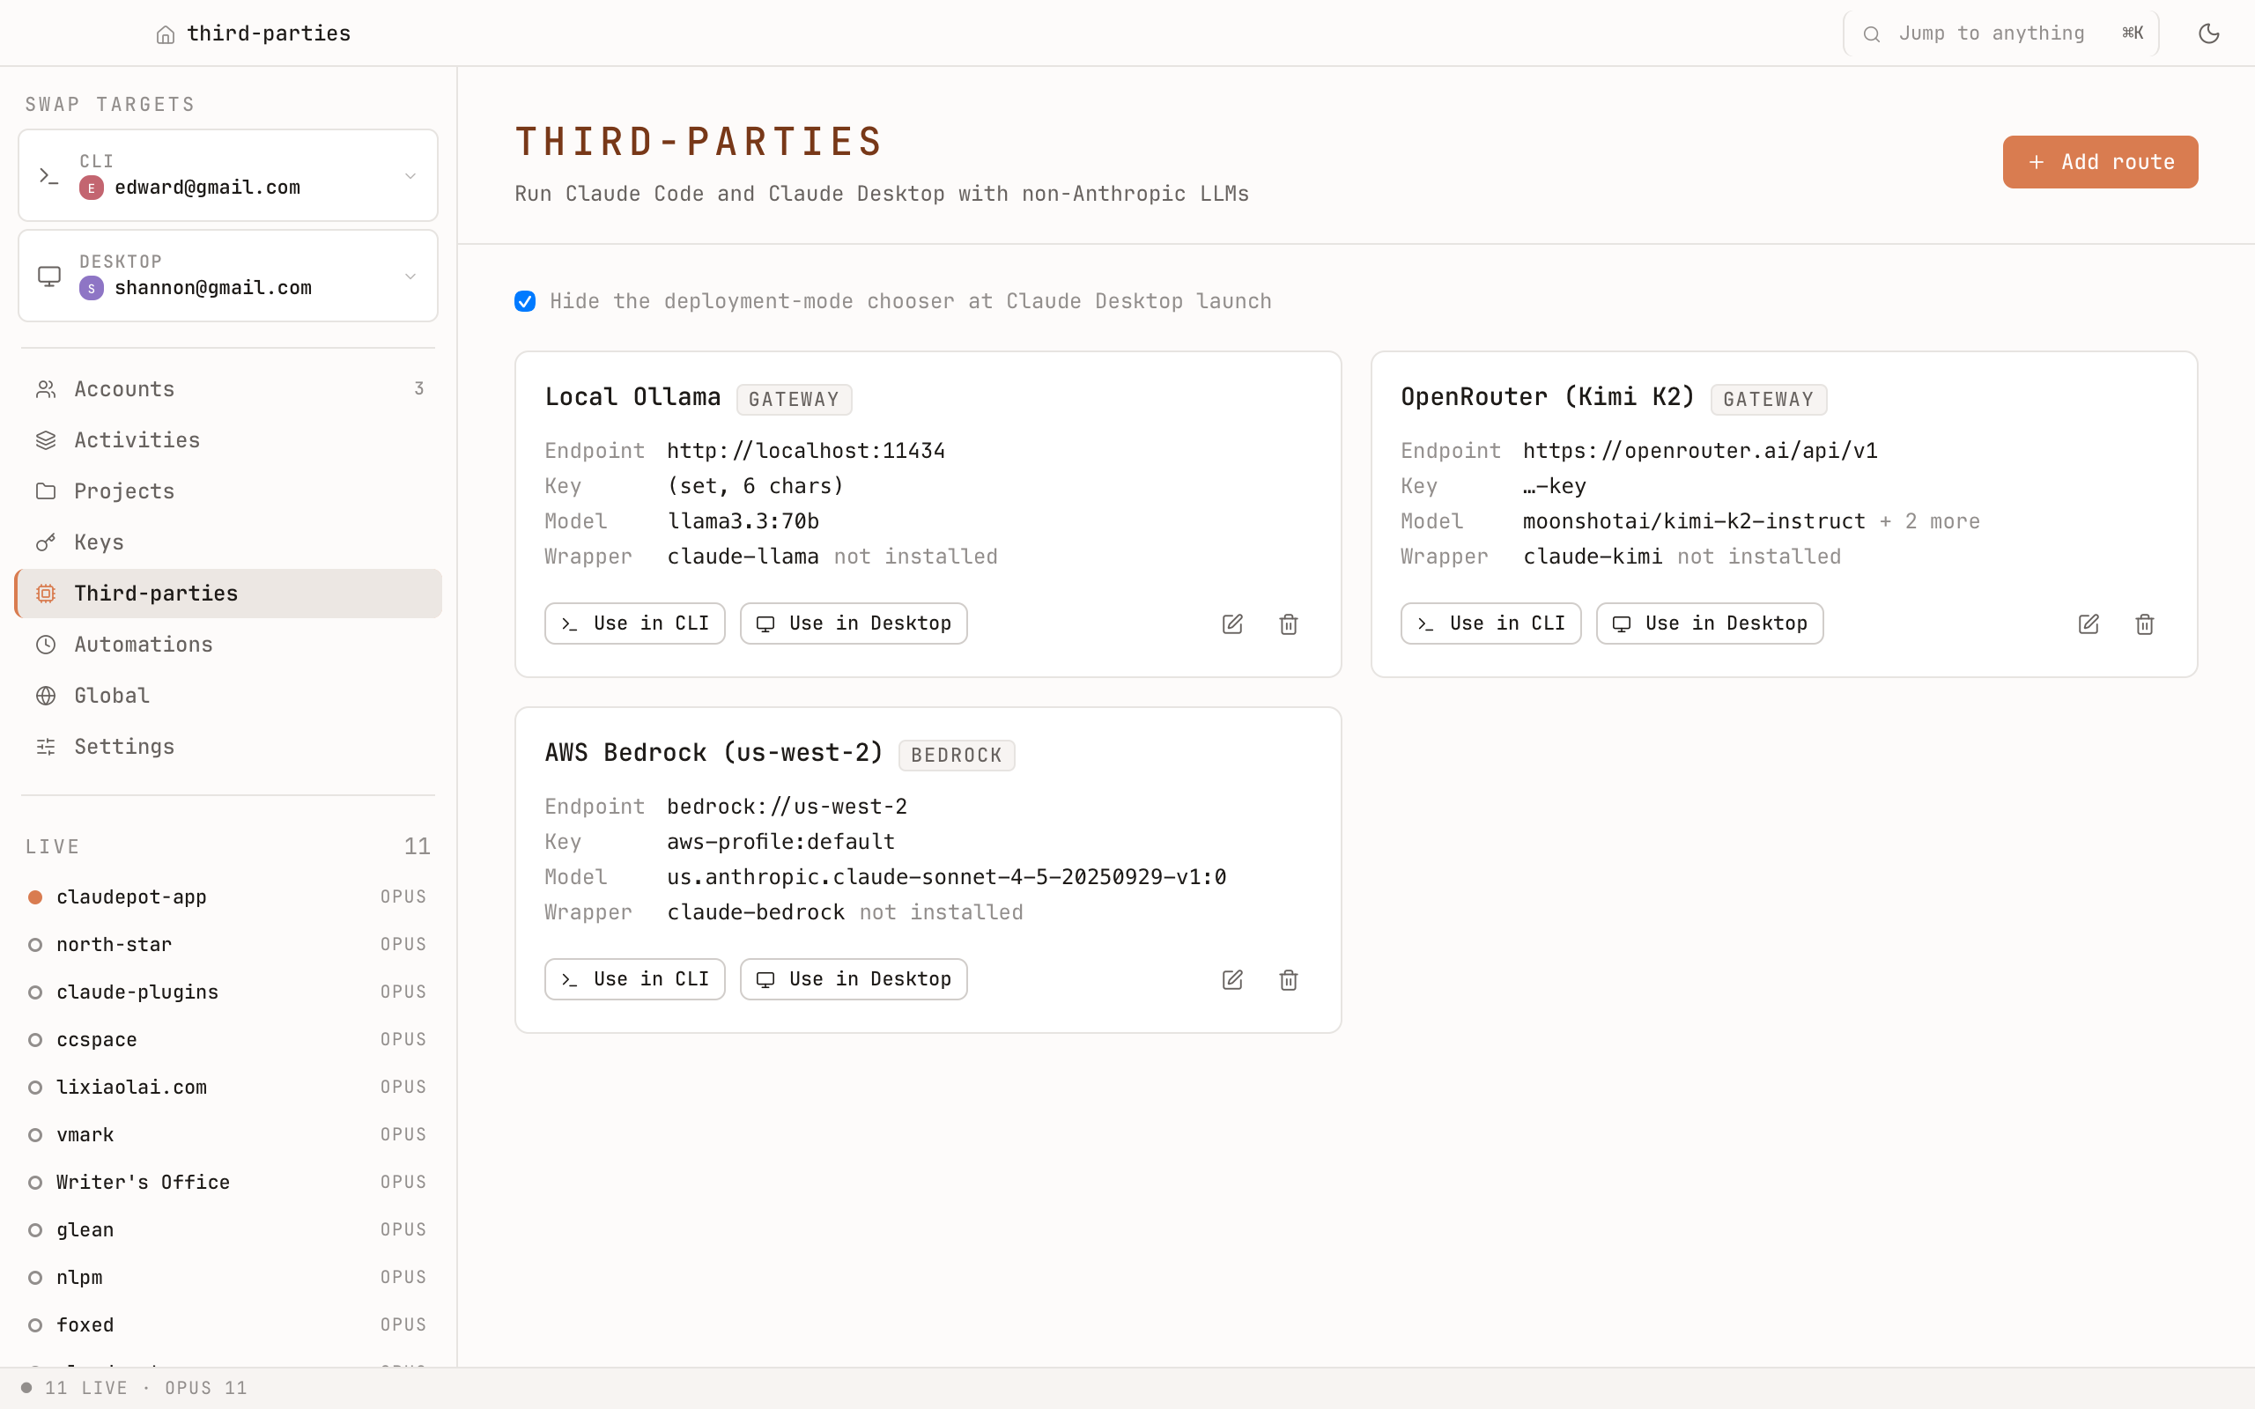
Task: Delete the AWS Bedrock route via trash icon
Action: pyautogui.click(x=1289, y=979)
